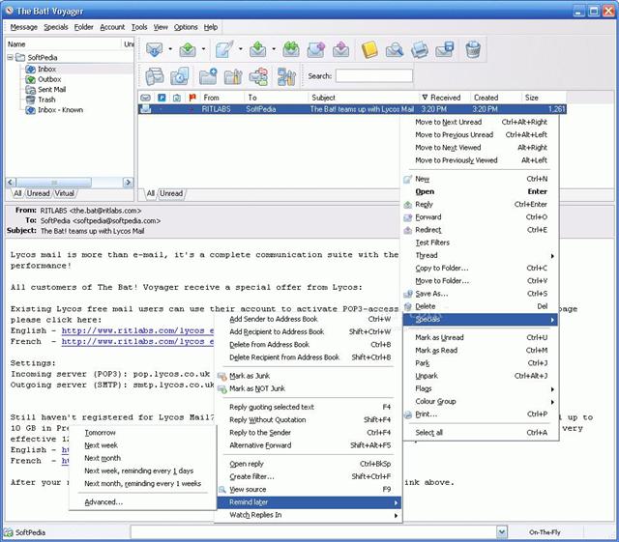Open dropdown arrow beside new message icon

click(241, 49)
